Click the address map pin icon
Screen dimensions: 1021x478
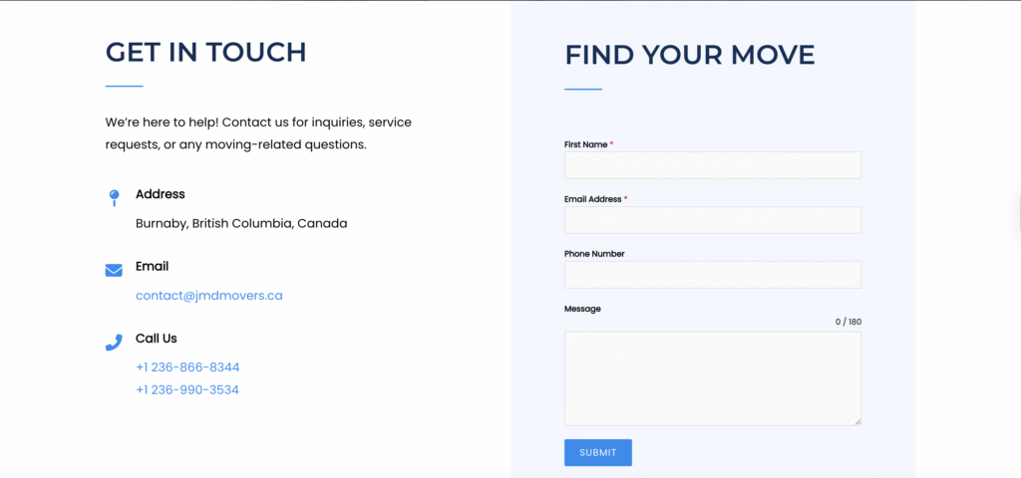[114, 197]
